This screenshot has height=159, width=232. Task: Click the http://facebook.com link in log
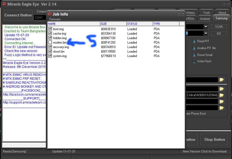25,95
